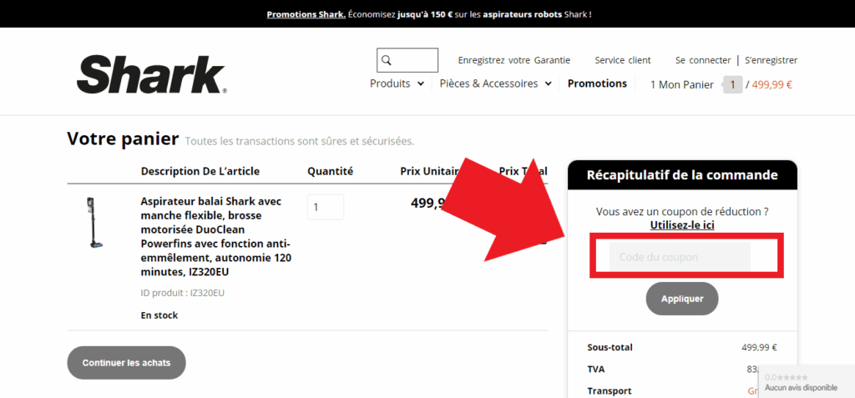The height and width of the screenshot is (398, 855).
Task: Open the Promotions menu item
Action: point(597,83)
